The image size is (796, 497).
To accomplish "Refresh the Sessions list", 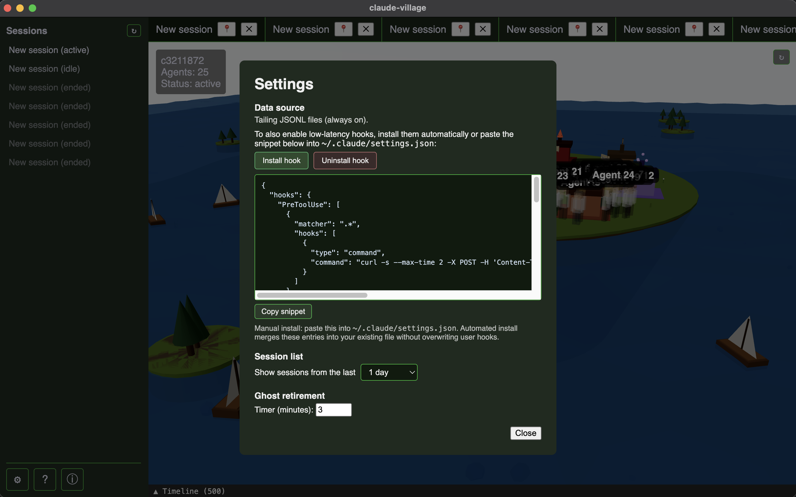I will click(133, 30).
